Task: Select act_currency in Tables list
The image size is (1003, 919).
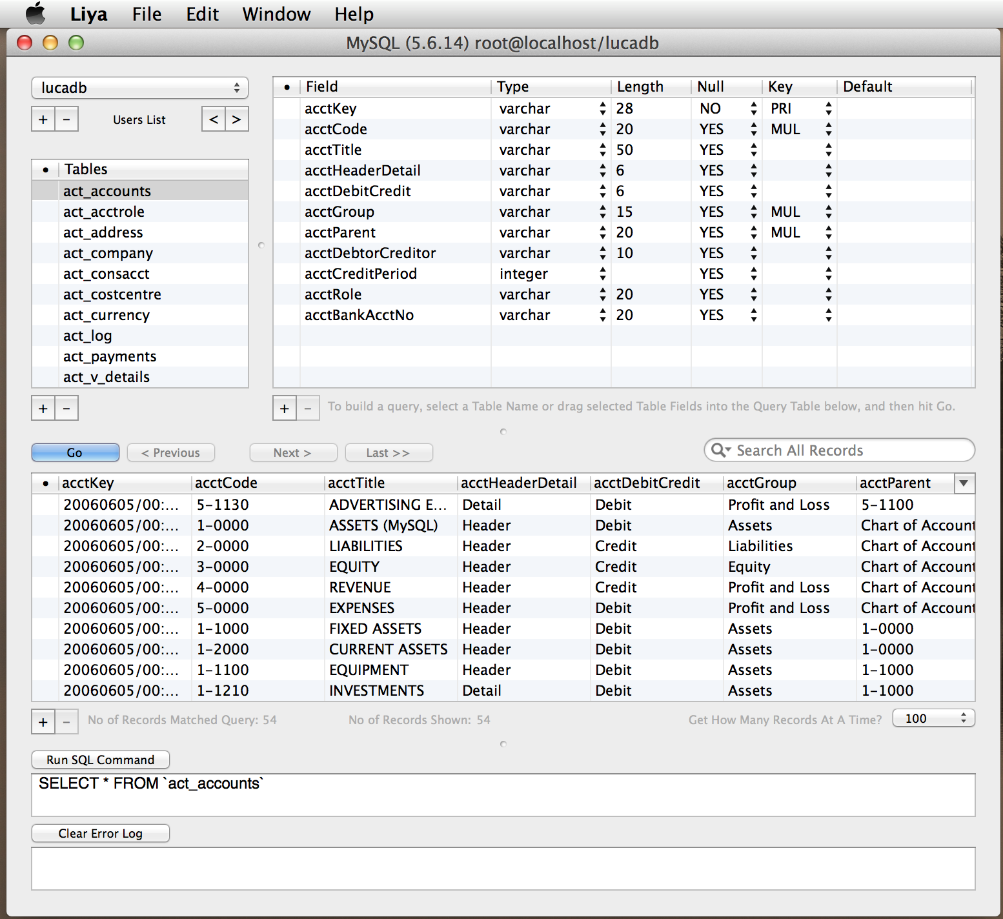Action: point(106,315)
